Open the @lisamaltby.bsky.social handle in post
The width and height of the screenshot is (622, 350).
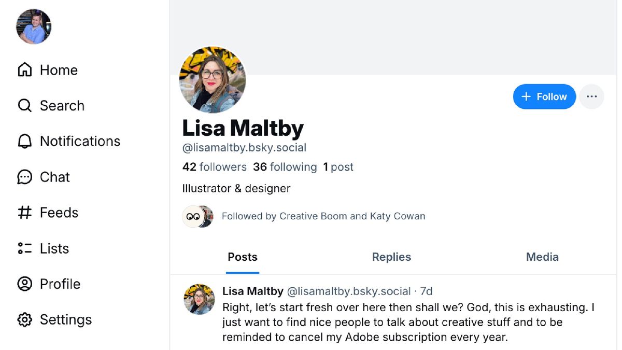click(349, 291)
